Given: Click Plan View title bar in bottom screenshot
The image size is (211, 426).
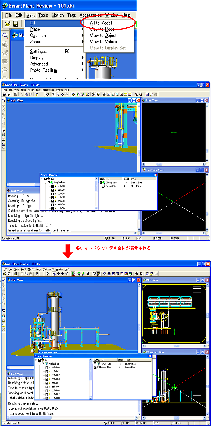Looking at the screenshot, I should (x=175, y=280).
